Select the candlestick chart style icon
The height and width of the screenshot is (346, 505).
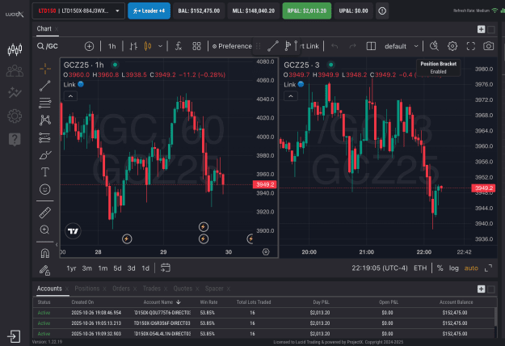point(148,46)
